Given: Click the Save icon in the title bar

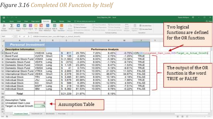Looking at the screenshot, I should pyautogui.click(x=4, y=18).
